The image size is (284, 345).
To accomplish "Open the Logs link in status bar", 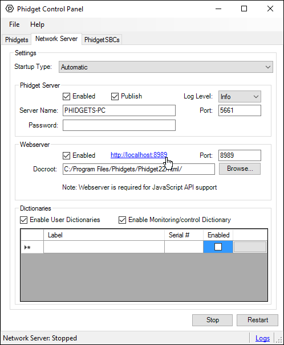I will coord(263,338).
